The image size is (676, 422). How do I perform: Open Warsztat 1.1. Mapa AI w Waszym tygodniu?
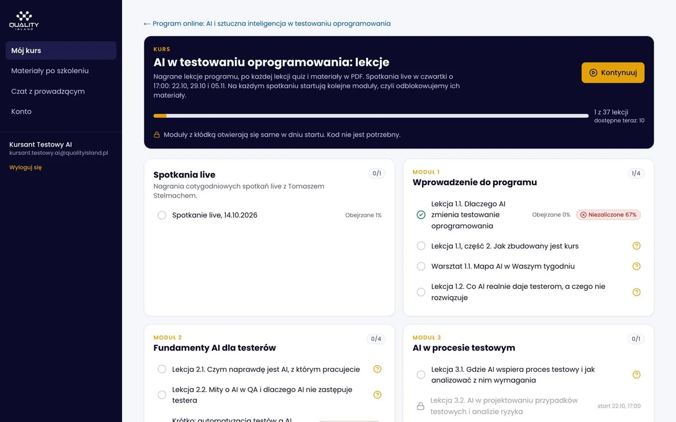[503, 266]
